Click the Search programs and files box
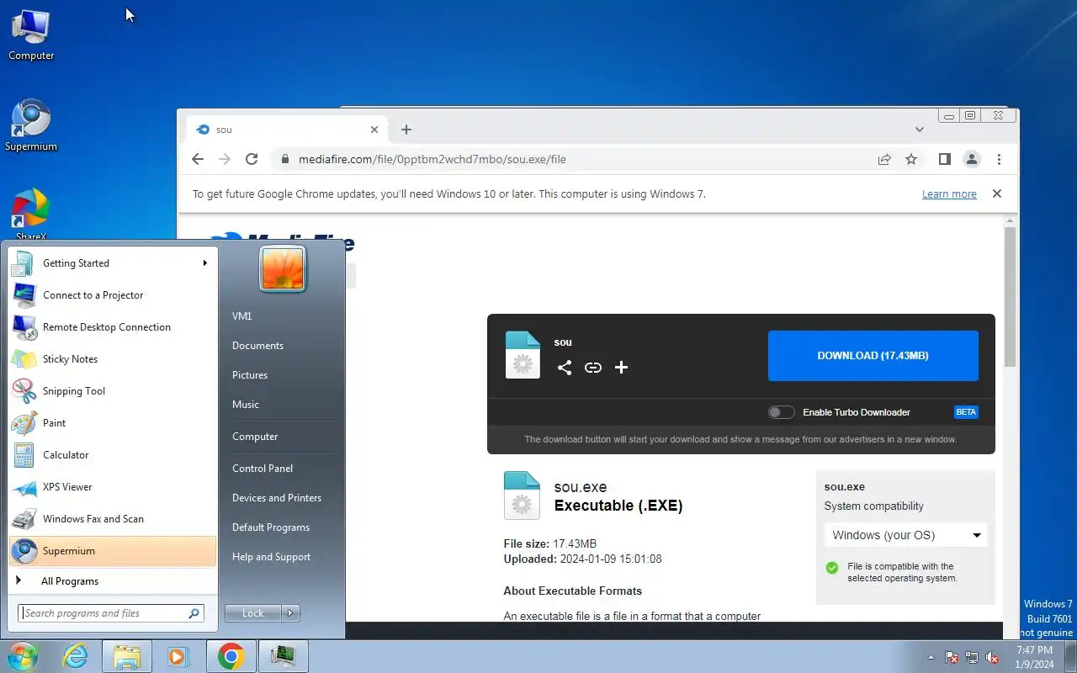This screenshot has width=1077, height=673. tap(110, 613)
